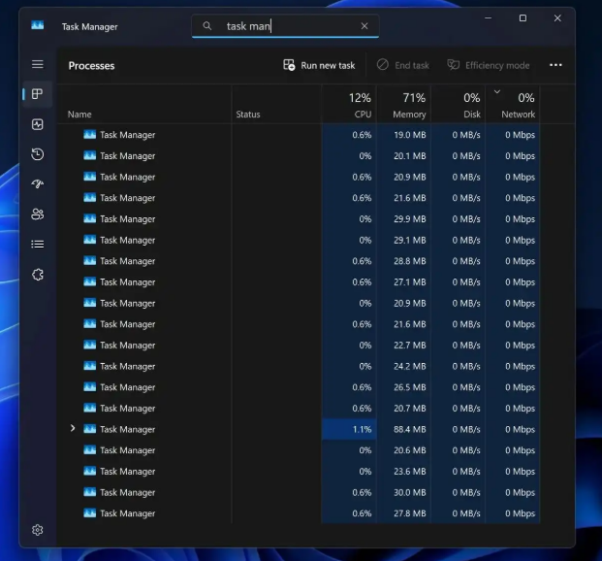Click into the 'task man' search field

tap(285, 26)
